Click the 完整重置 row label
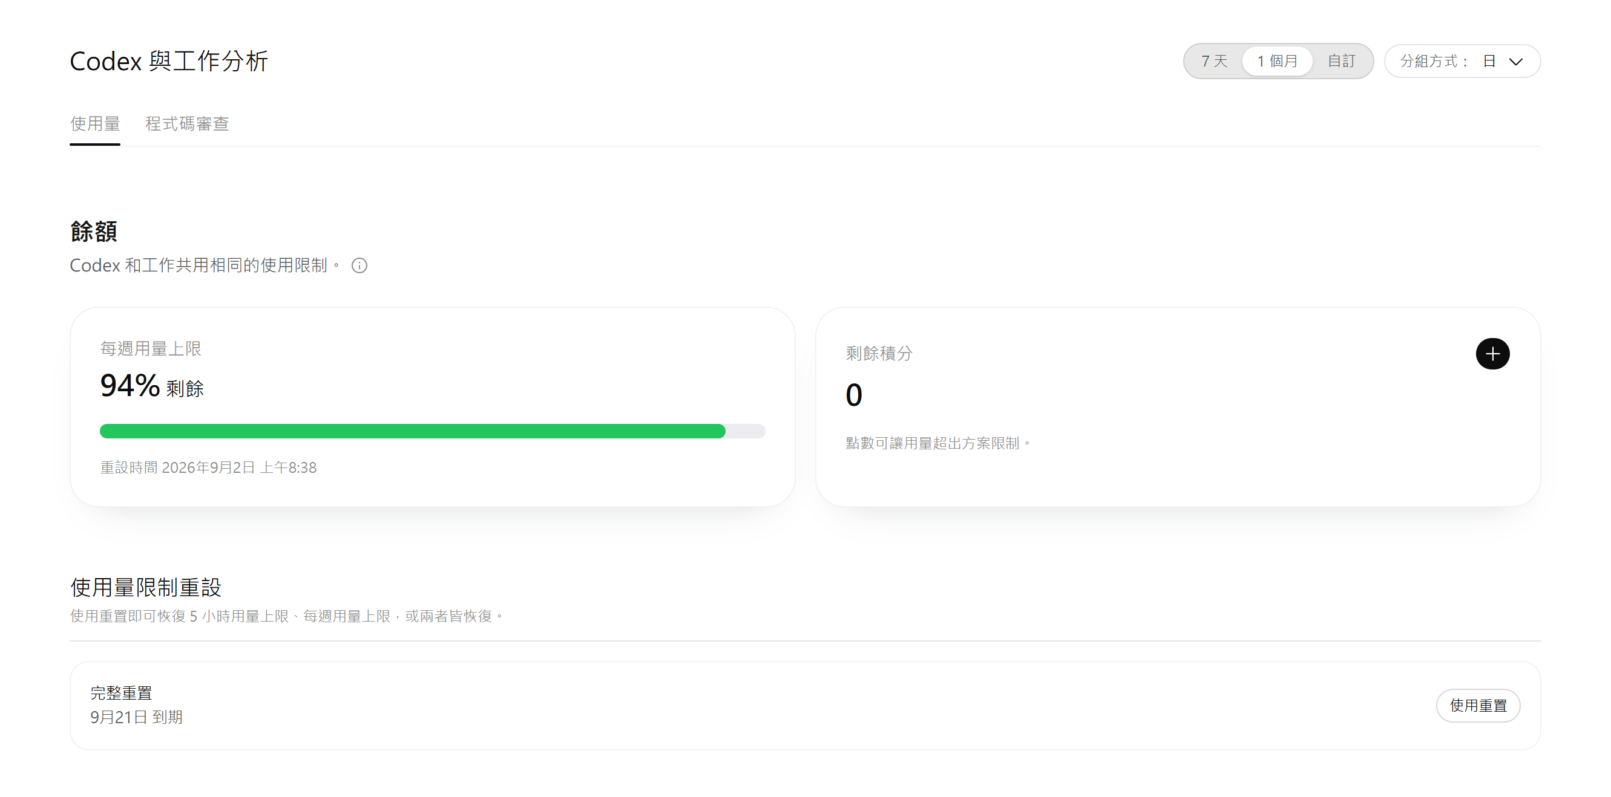The height and width of the screenshot is (797, 1611). click(121, 692)
